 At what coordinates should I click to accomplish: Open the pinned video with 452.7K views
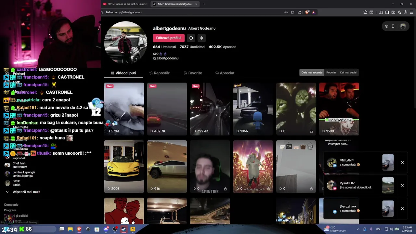(x=167, y=109)
